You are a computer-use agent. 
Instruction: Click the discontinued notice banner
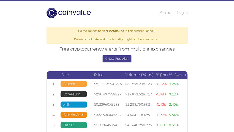[117, 35]
